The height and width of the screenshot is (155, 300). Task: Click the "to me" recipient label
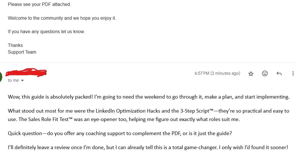click(x=13, y=80)
